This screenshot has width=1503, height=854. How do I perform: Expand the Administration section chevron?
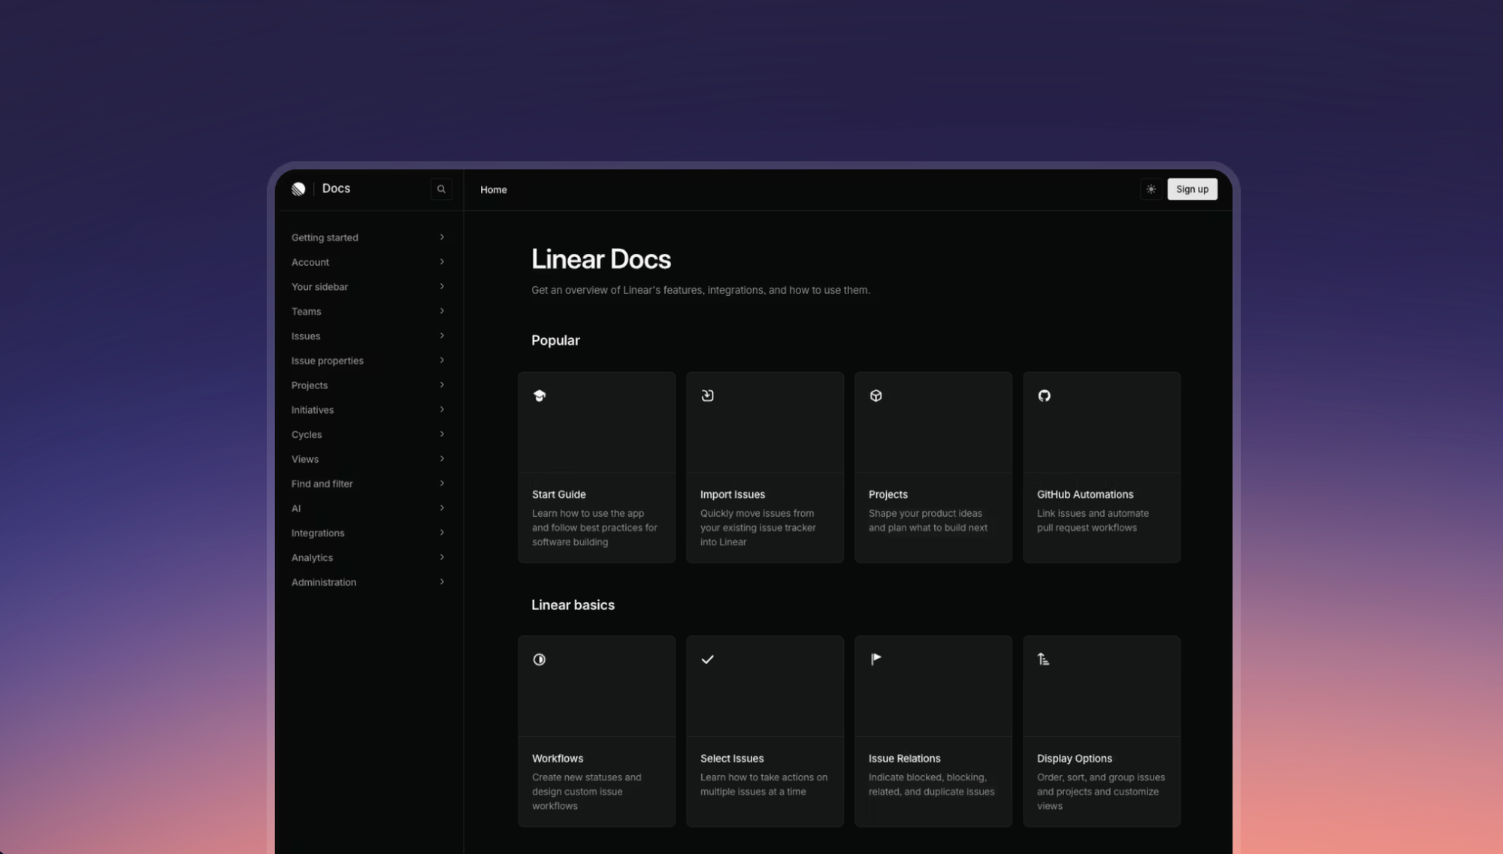(442, 582)
